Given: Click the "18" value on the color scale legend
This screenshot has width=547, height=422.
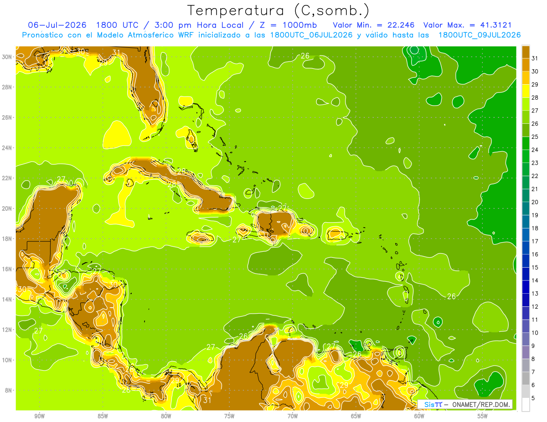Looking at the screenshot, I should coord(535,228).
